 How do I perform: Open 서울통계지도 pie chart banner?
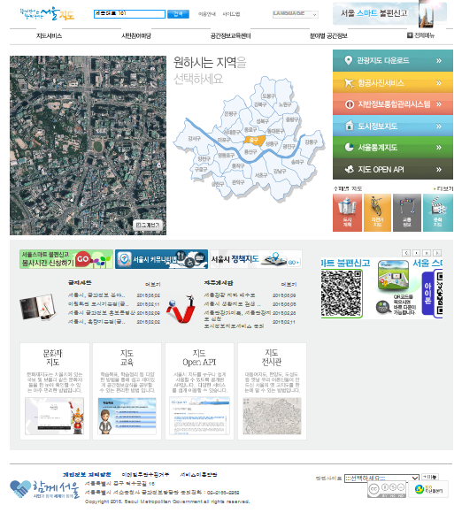tap(393, 147)
